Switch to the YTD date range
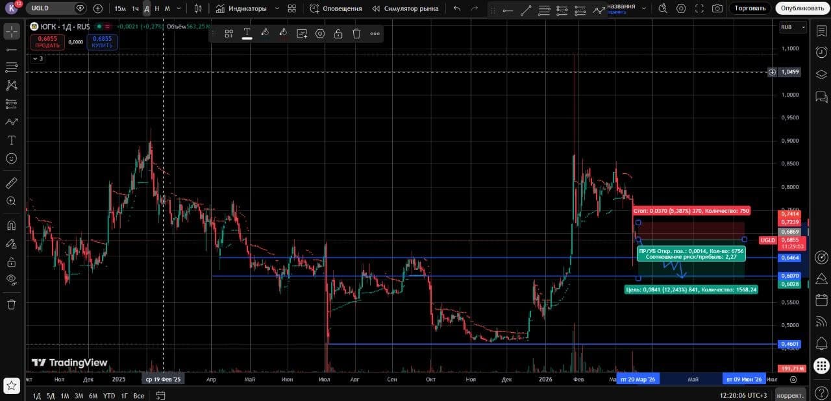This screenshot has width=831, height=401. coord(109,396)
